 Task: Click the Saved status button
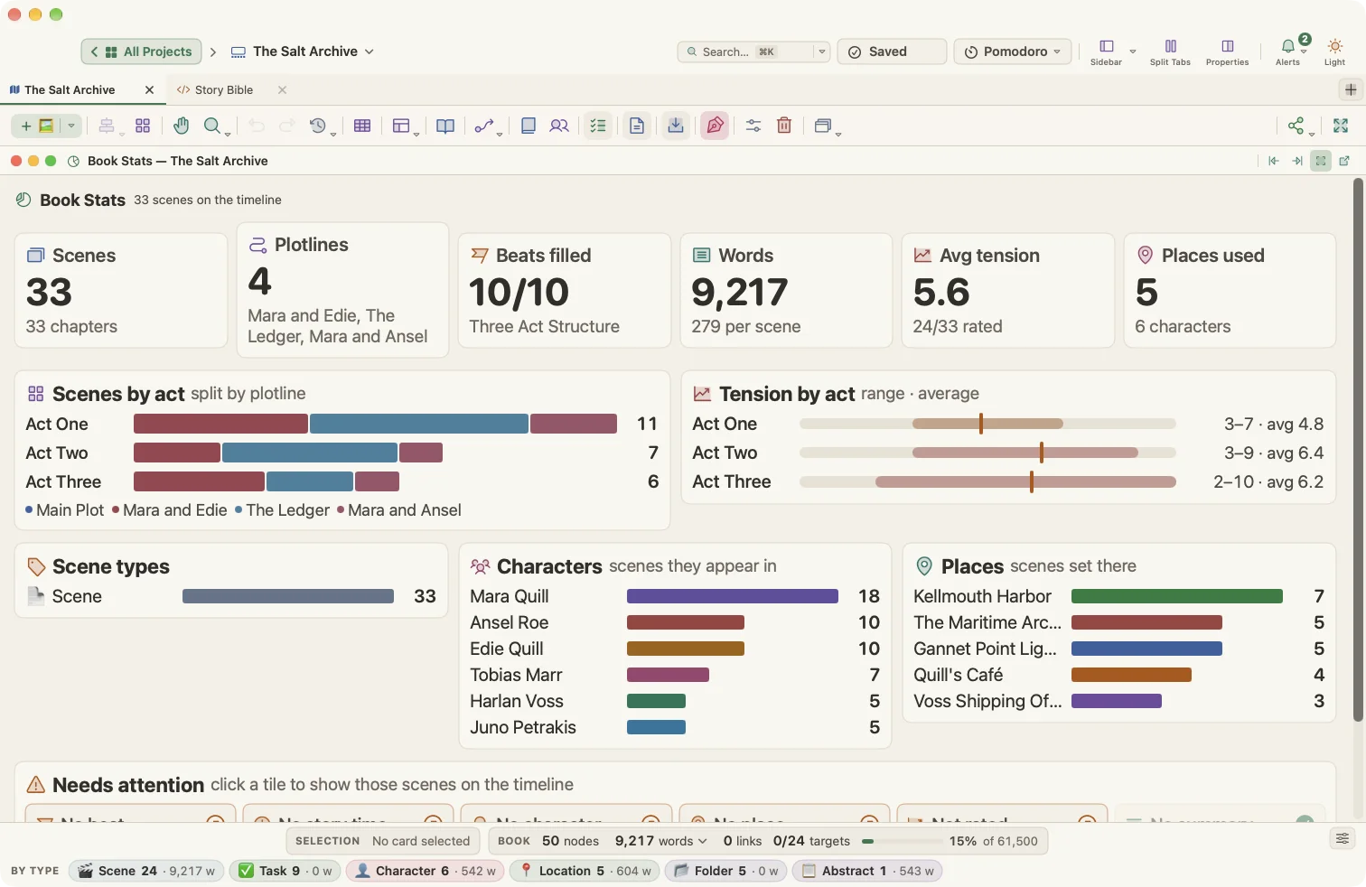click(892, 51)
